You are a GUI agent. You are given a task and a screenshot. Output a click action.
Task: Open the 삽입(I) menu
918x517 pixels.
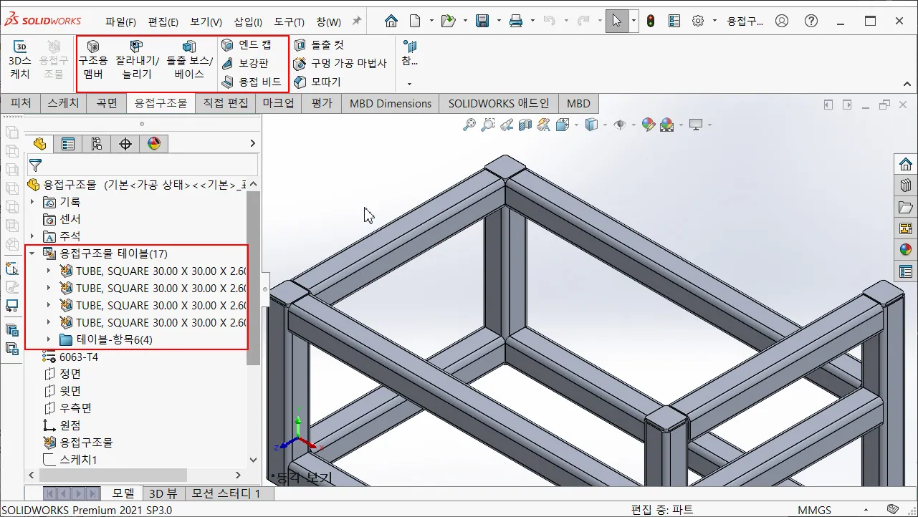pyautogui.click(x=248, y=21)
